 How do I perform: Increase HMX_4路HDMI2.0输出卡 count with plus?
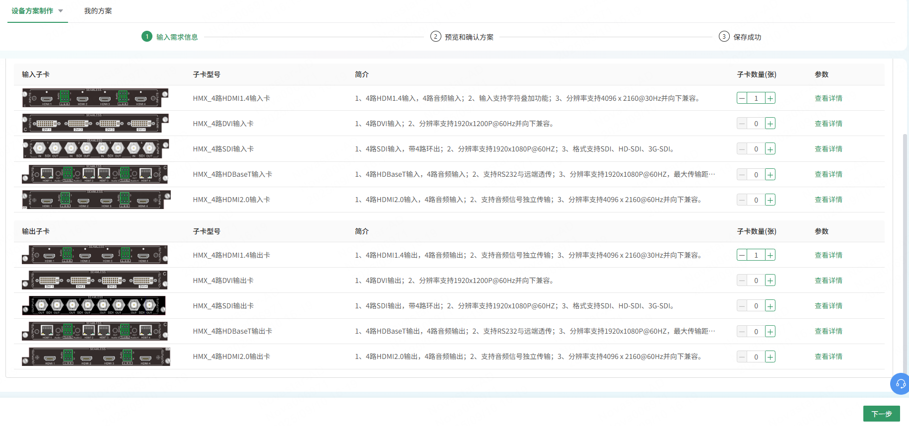click(x=770, y=356)
